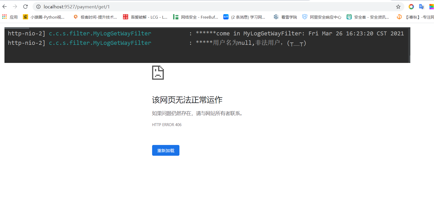
Task: Click the multicolor extension icon at toolbar end
Action: tap(432, 7)
